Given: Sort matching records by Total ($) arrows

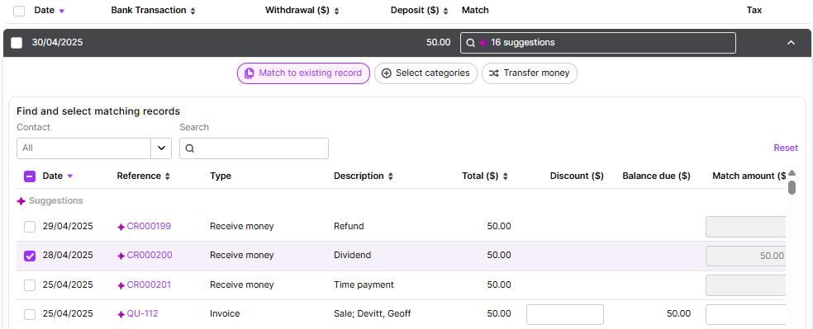Looking at the screenshot, I should 505,176.
